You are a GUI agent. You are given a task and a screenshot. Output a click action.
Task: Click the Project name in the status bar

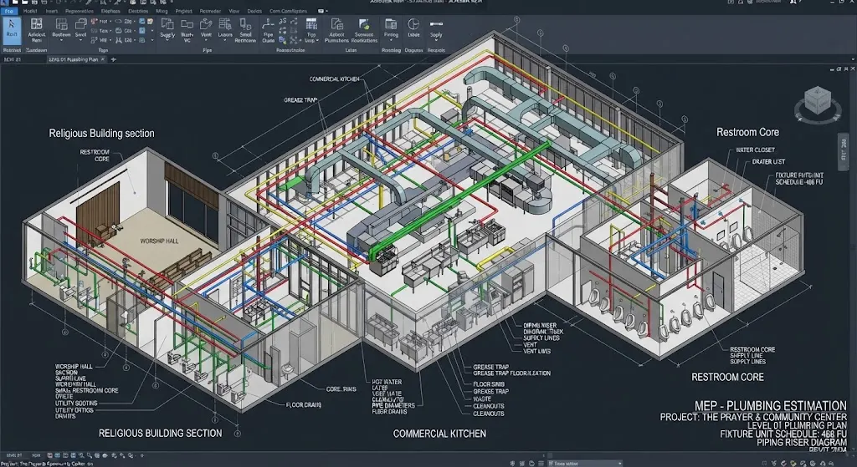[x=47, y=464]
